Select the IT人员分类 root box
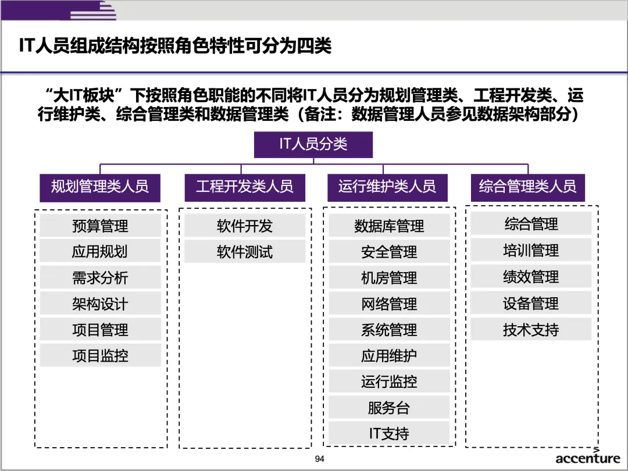628x471 pixels. coord(313,144)
